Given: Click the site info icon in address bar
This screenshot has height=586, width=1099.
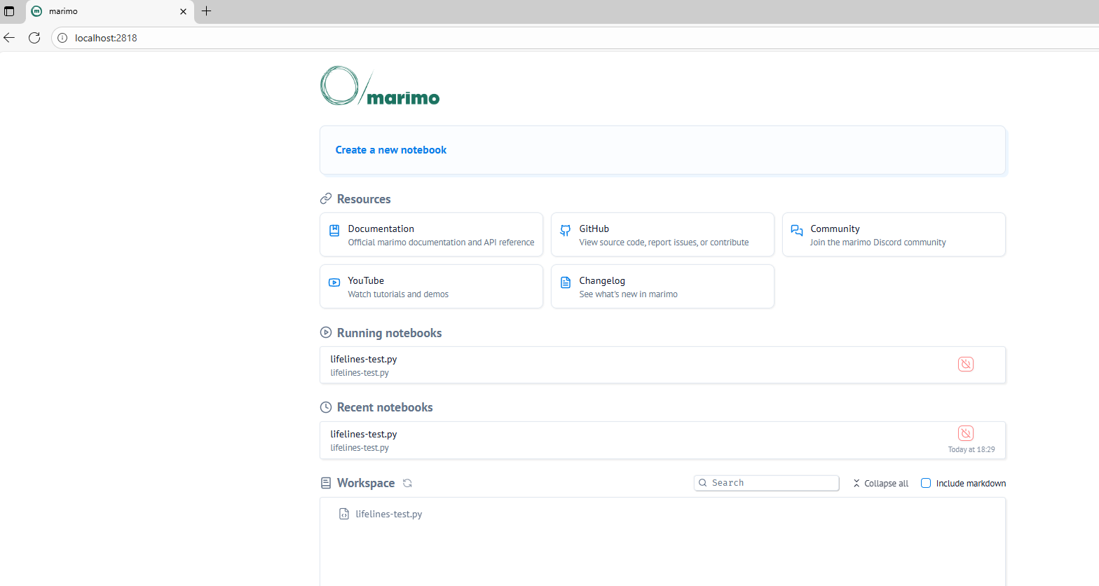Looking at the screenshot, I should point(62,38).
